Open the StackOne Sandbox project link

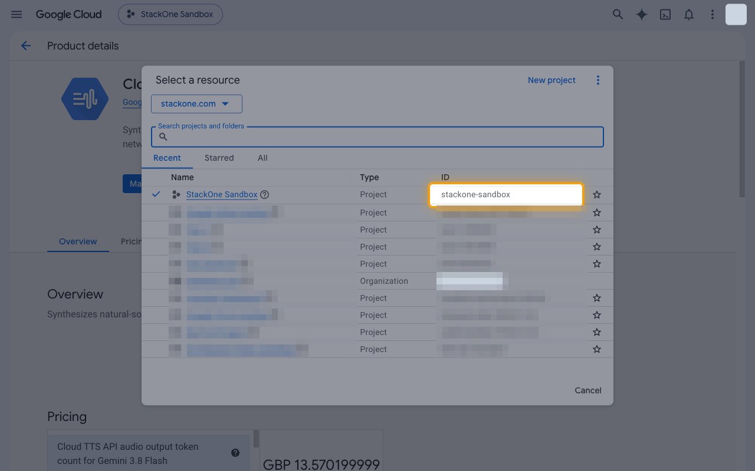tap(222, 194)
